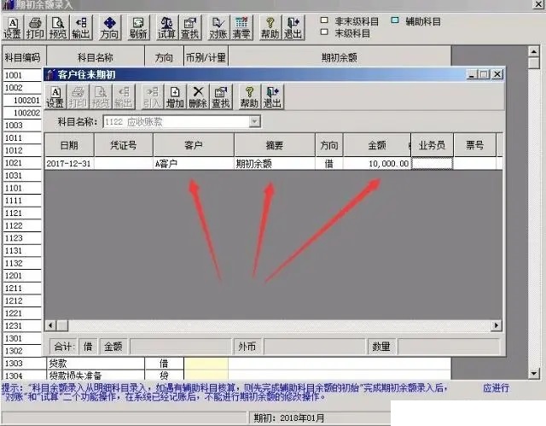
Task: Click the 方向 direction icon
Action: (110, 27)
